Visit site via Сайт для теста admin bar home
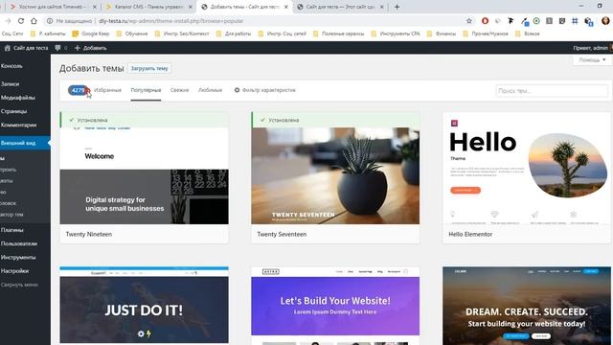 pyautogui.click(x=26, y=48)
